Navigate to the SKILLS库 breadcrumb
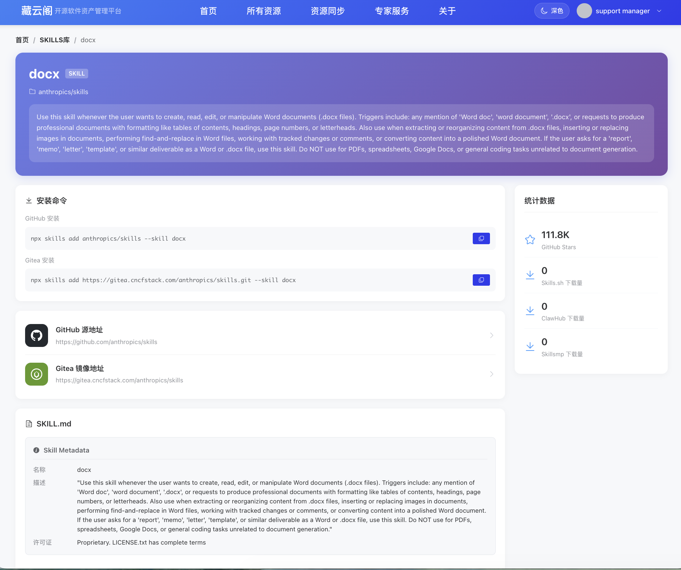This screenshot has height=570, width=681. 54,40
